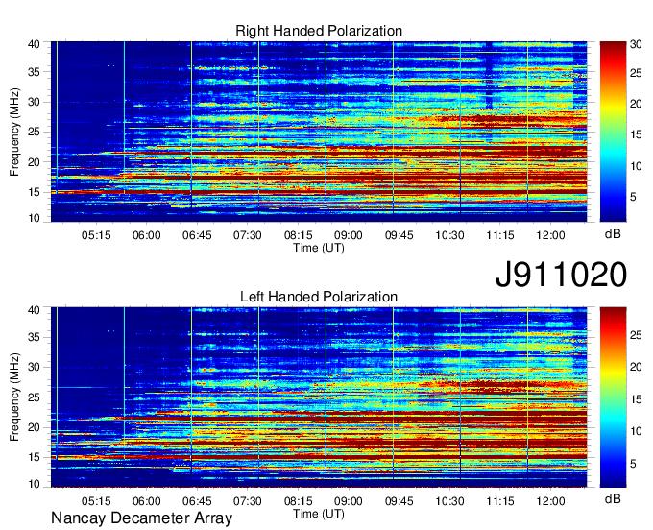The width and height of the screenshot is (653, 530).
Task: Click the 'Right Handed Polarization' title
Action: 319,31
